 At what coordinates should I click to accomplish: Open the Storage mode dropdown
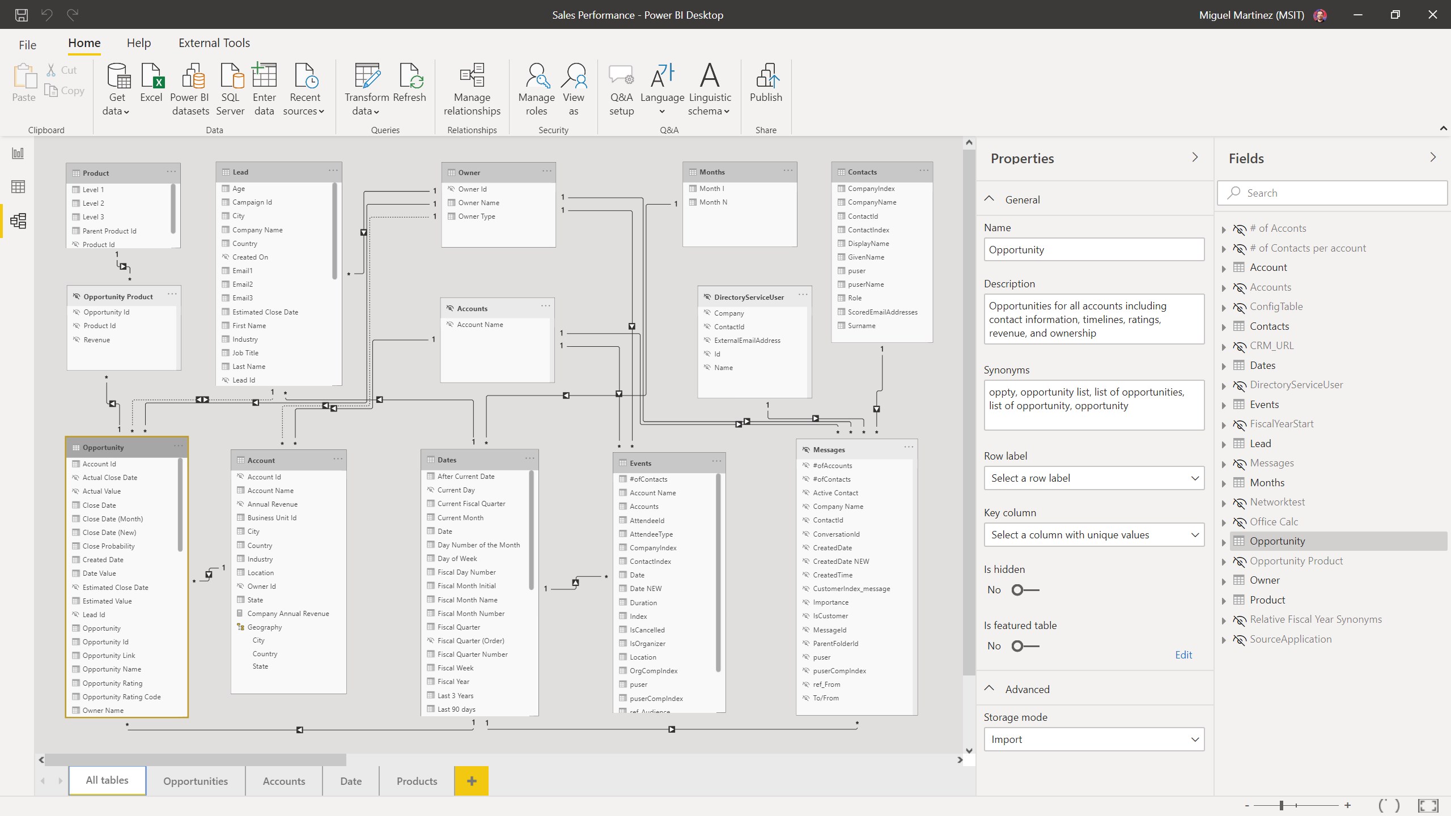(x=1094, y=739)
